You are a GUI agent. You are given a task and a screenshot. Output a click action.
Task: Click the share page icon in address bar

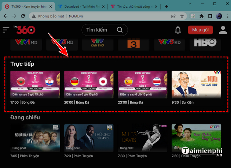(x=173, y=16)
